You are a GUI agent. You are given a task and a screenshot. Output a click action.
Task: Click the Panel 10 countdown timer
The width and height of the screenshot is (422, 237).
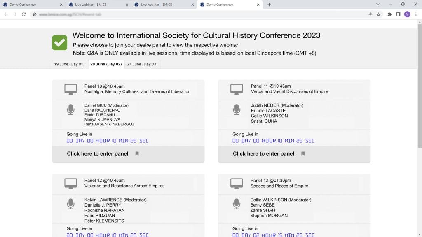coord(108,141)
